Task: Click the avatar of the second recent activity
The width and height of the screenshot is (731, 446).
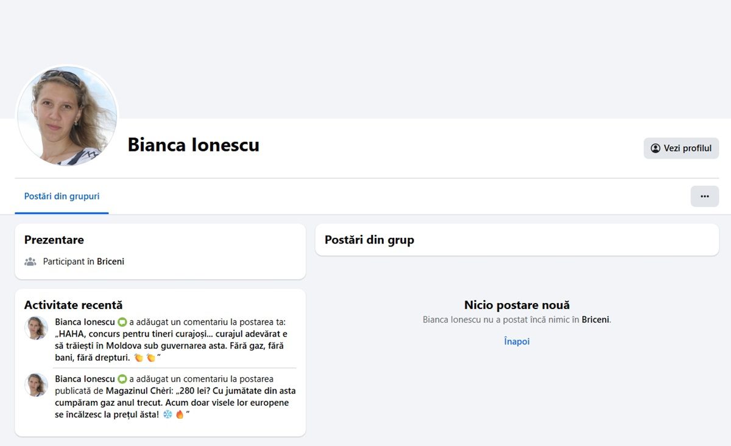Action: [x=36, y=385]
